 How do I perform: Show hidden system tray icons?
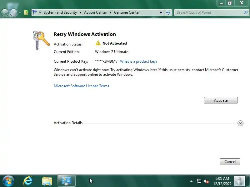[191, 181]
